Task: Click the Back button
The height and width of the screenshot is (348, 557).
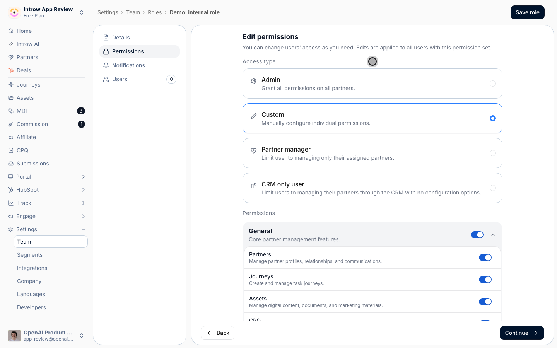Action: point(217,333)
